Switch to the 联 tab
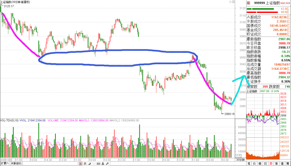The image size is (291, 166). pyautogui.click(x=275, y=164)
